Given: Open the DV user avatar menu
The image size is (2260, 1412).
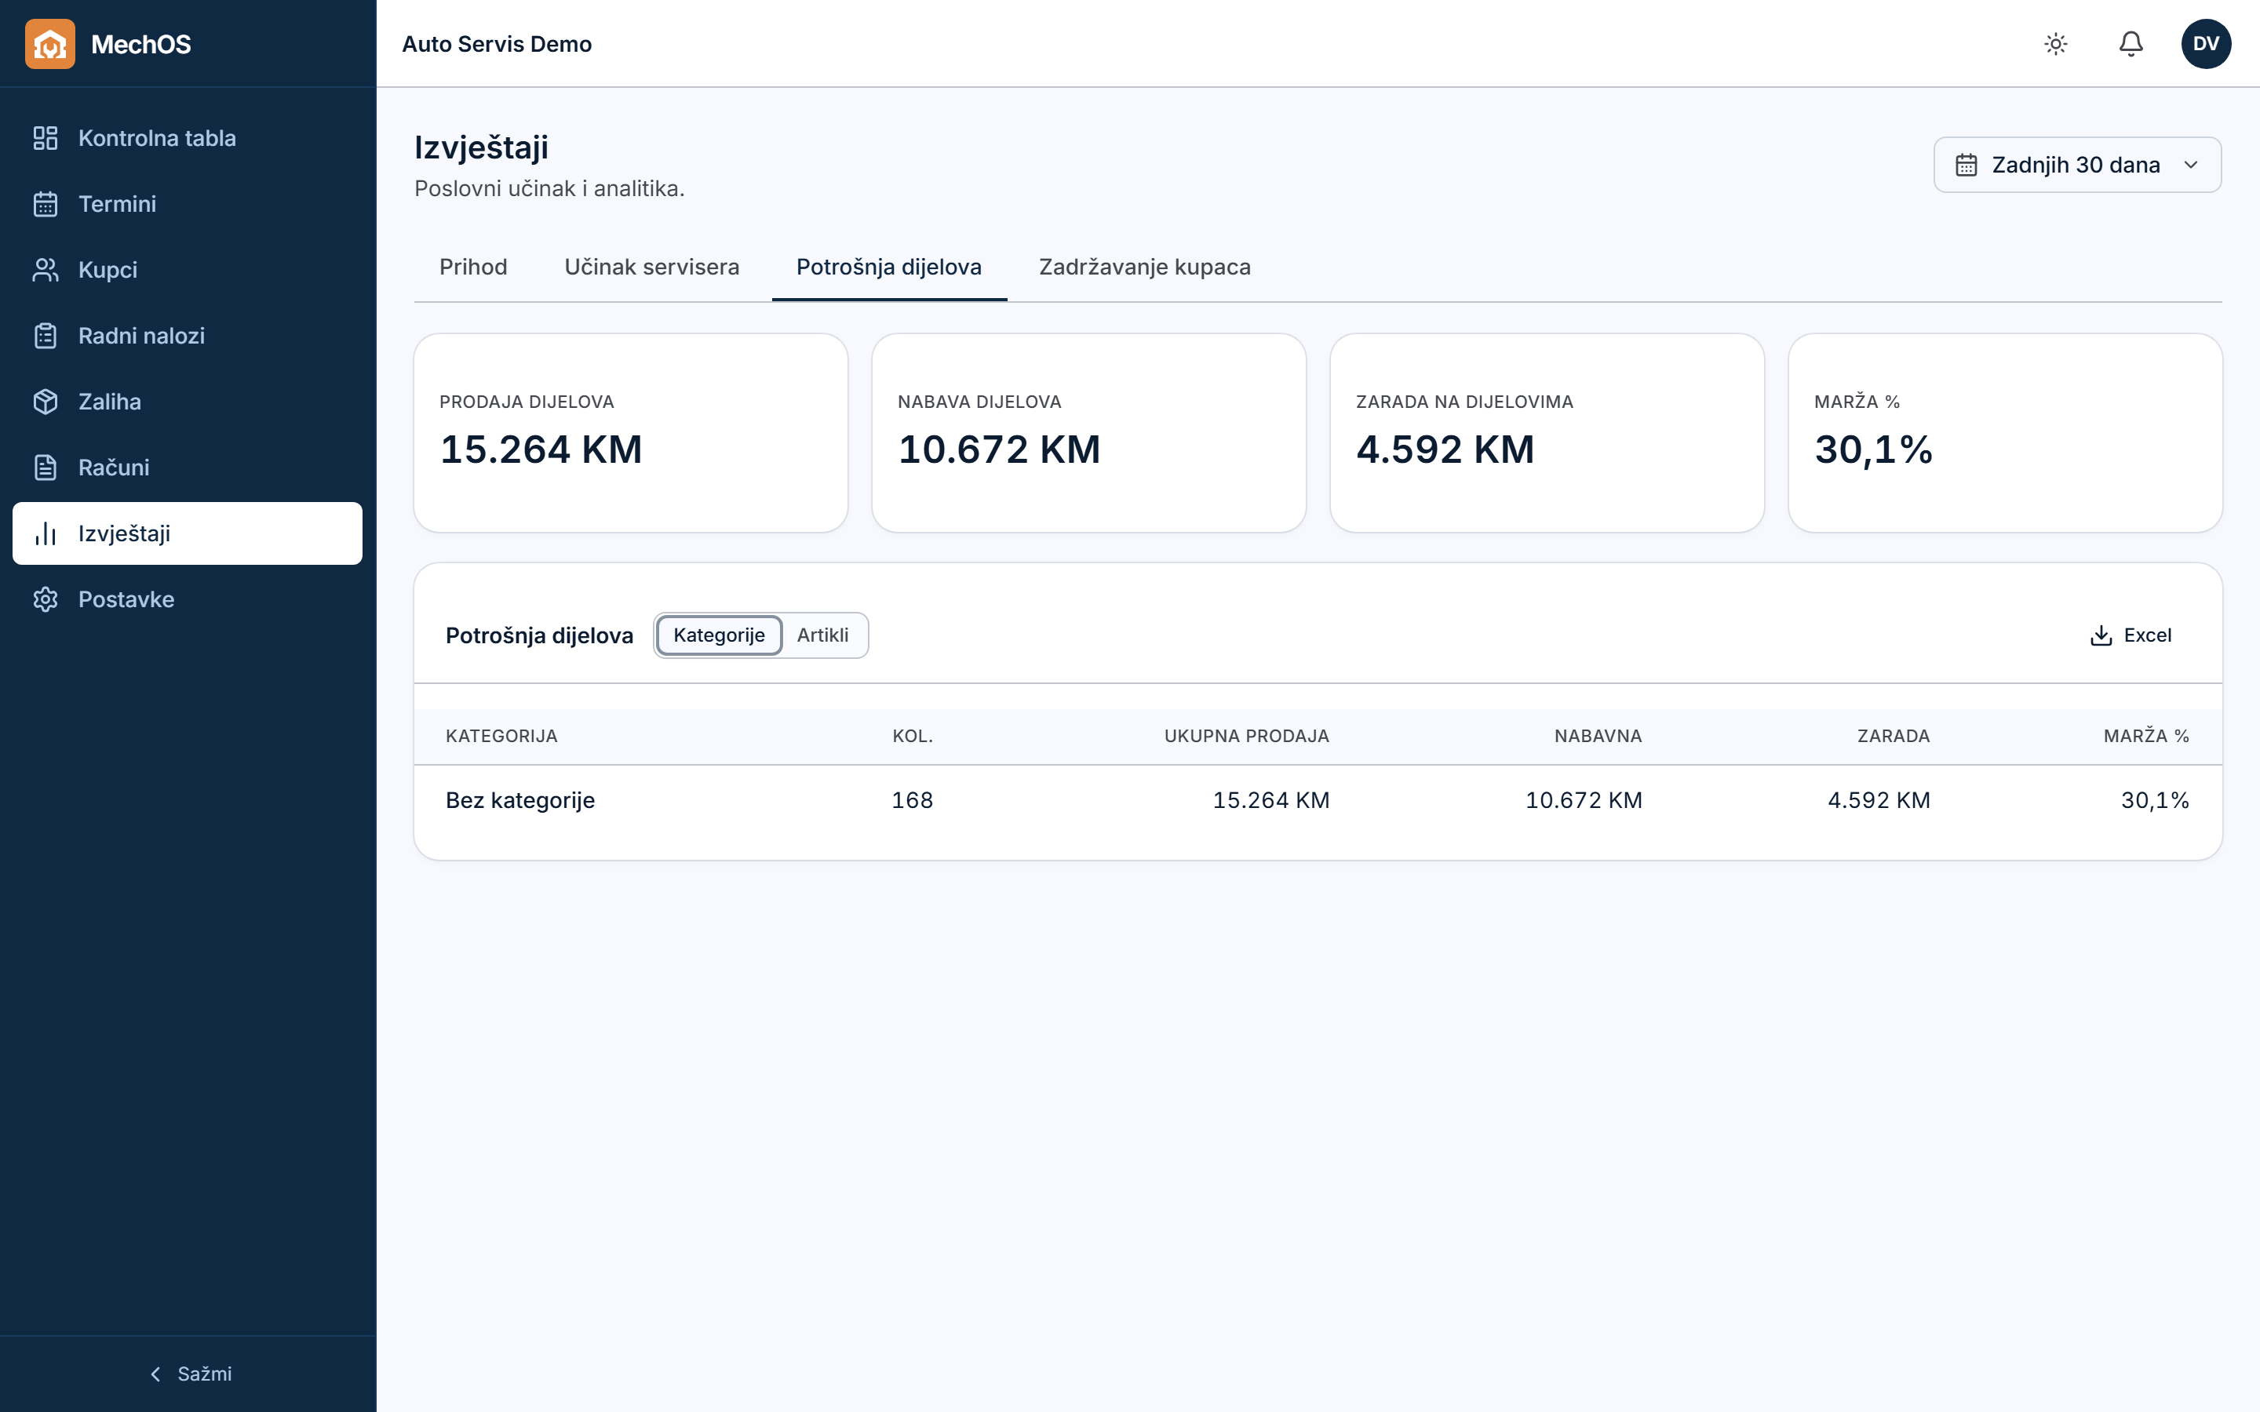Looking at the screenshot, I should click(x=2206, y=44).
